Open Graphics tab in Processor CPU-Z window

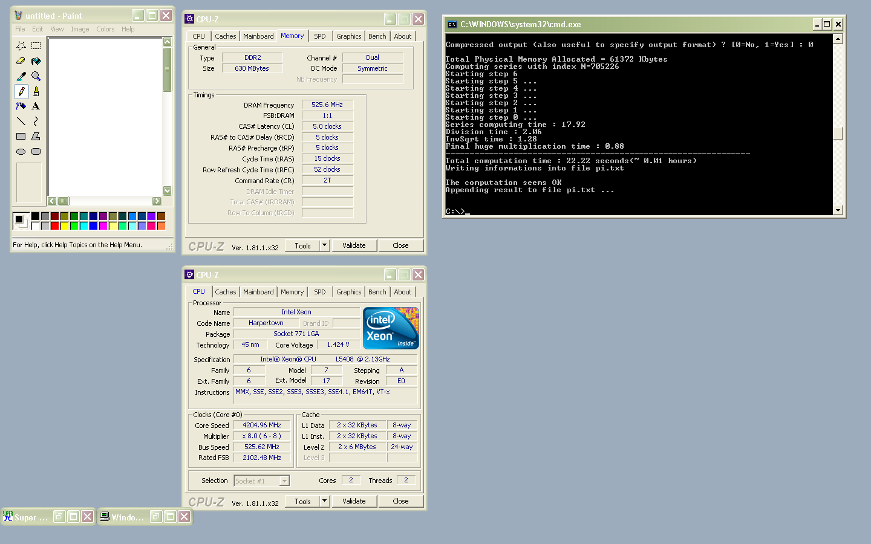tap(349, 292)
